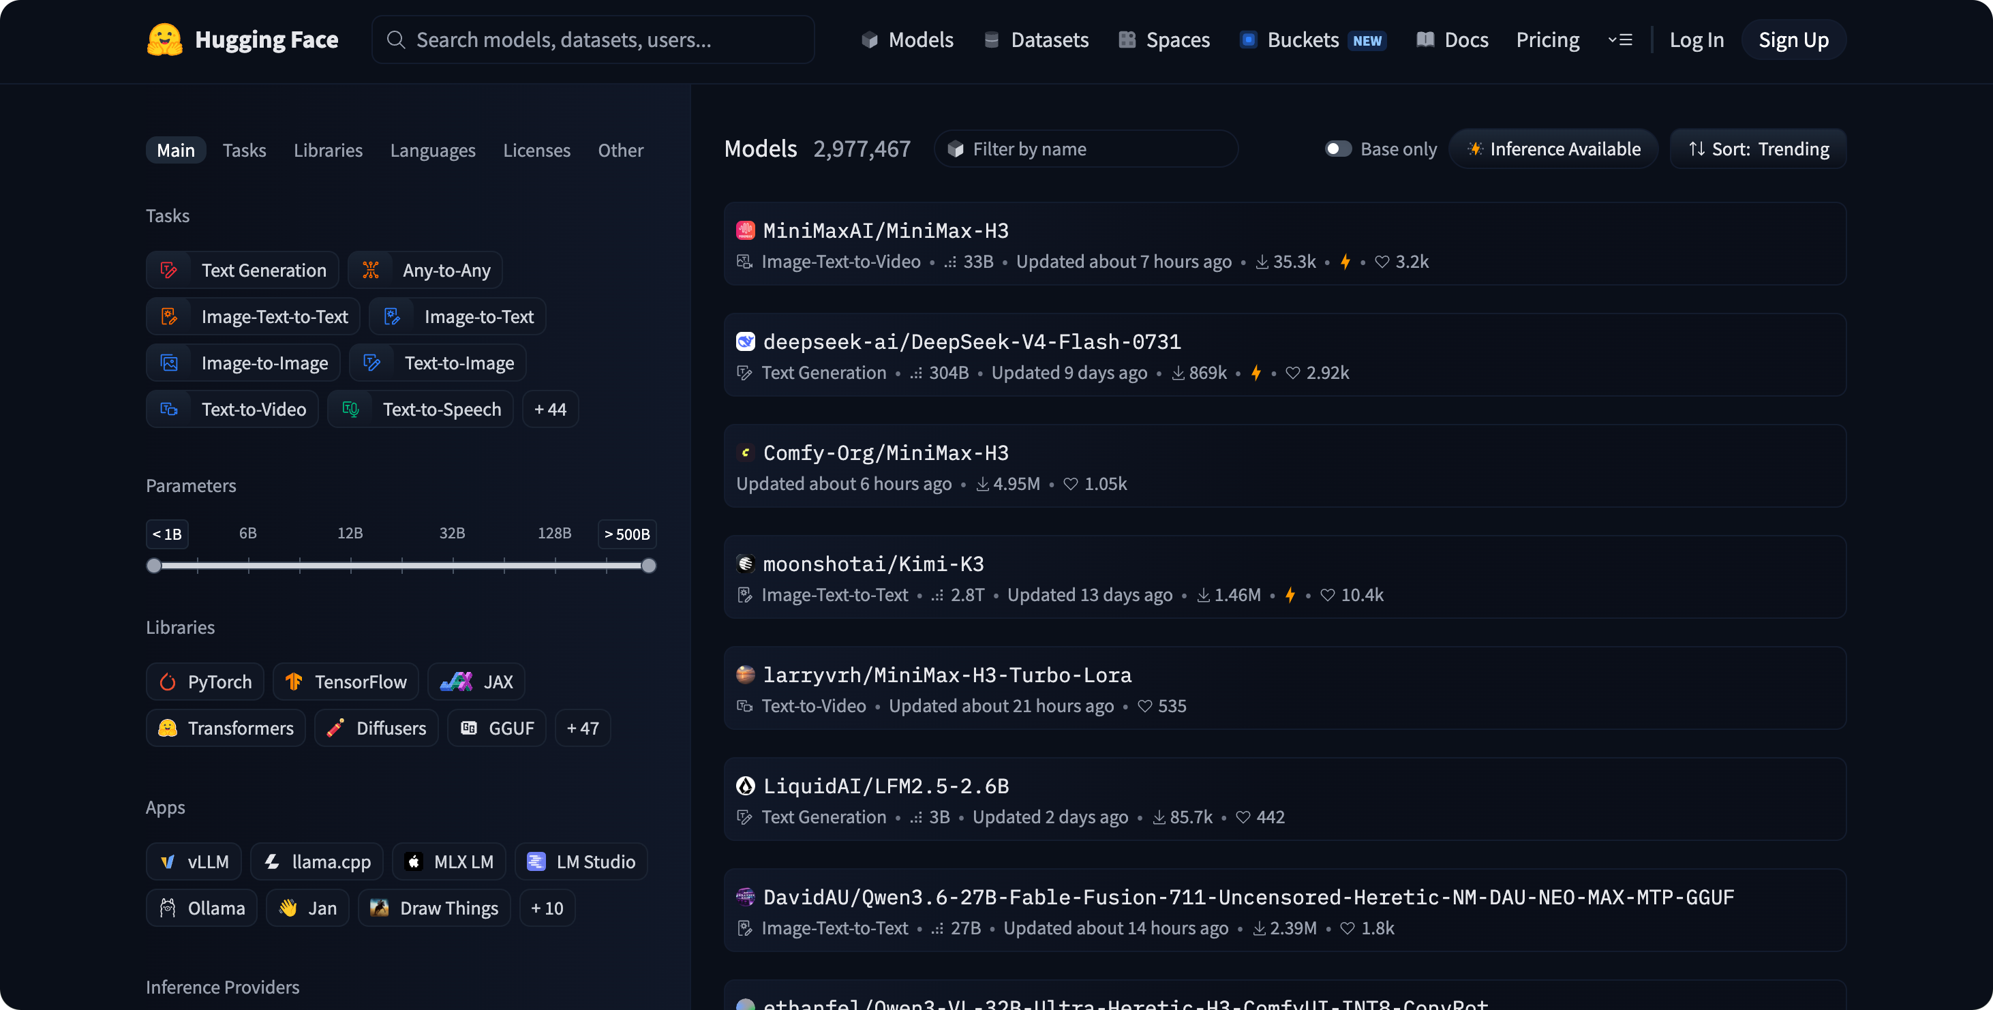The height and width of the screenshot is (1010, 1993).
Task: Toggle the Draw Things app filter
Action: [x=435, y=908]
